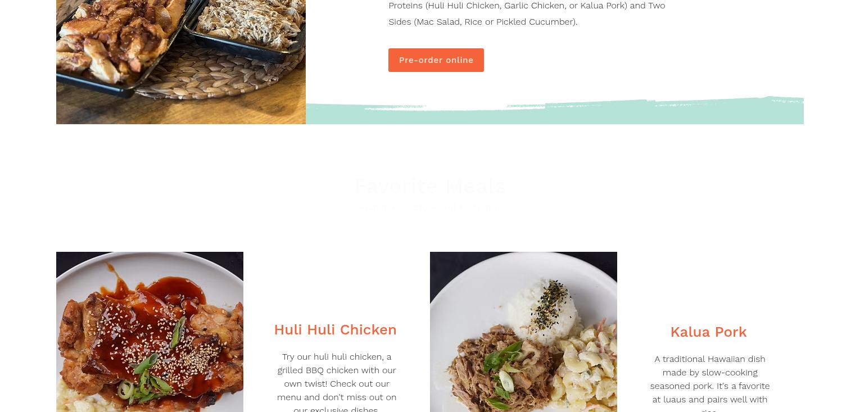
Task: Open the Huli Huli Chicken heading link
Action: 336,330
